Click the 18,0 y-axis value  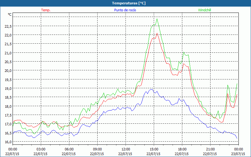[8, 106]
